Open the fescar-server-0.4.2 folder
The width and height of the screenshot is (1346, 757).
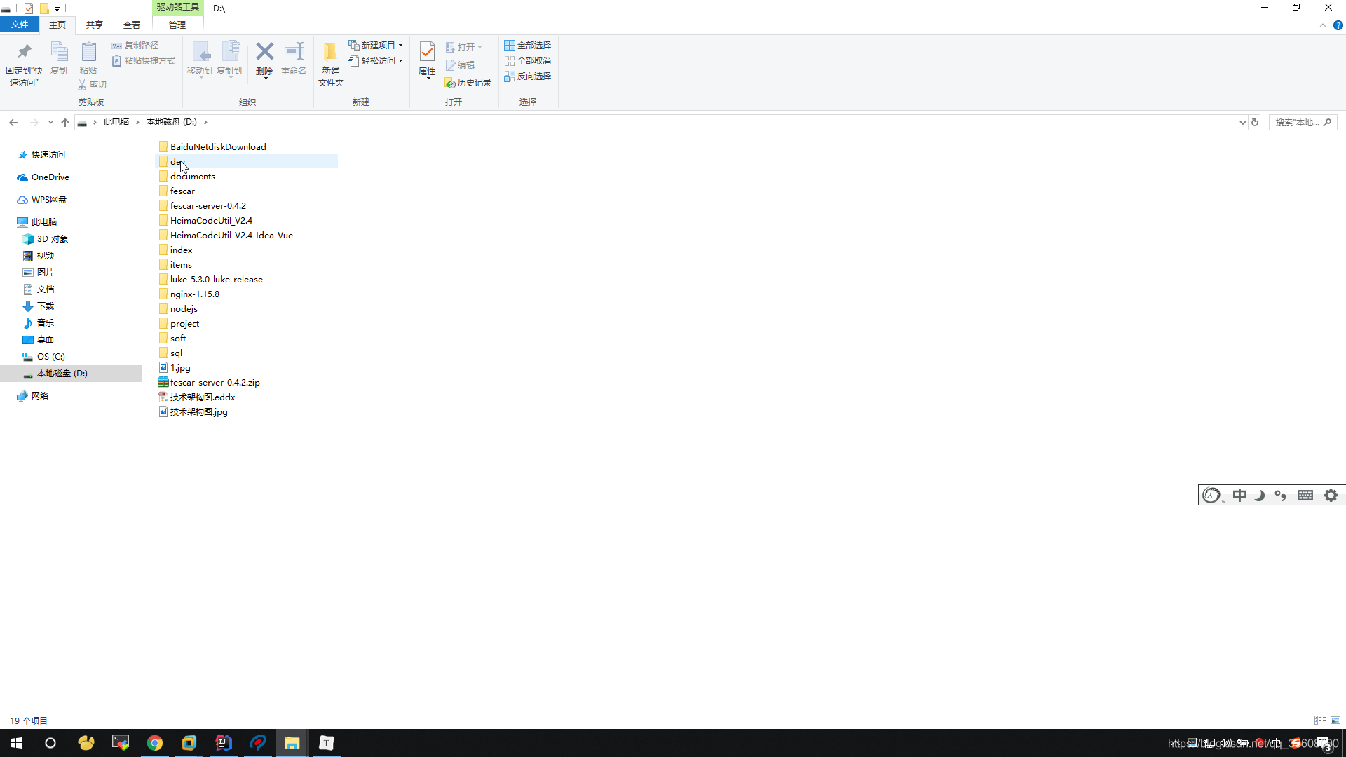tap(207, 205)
